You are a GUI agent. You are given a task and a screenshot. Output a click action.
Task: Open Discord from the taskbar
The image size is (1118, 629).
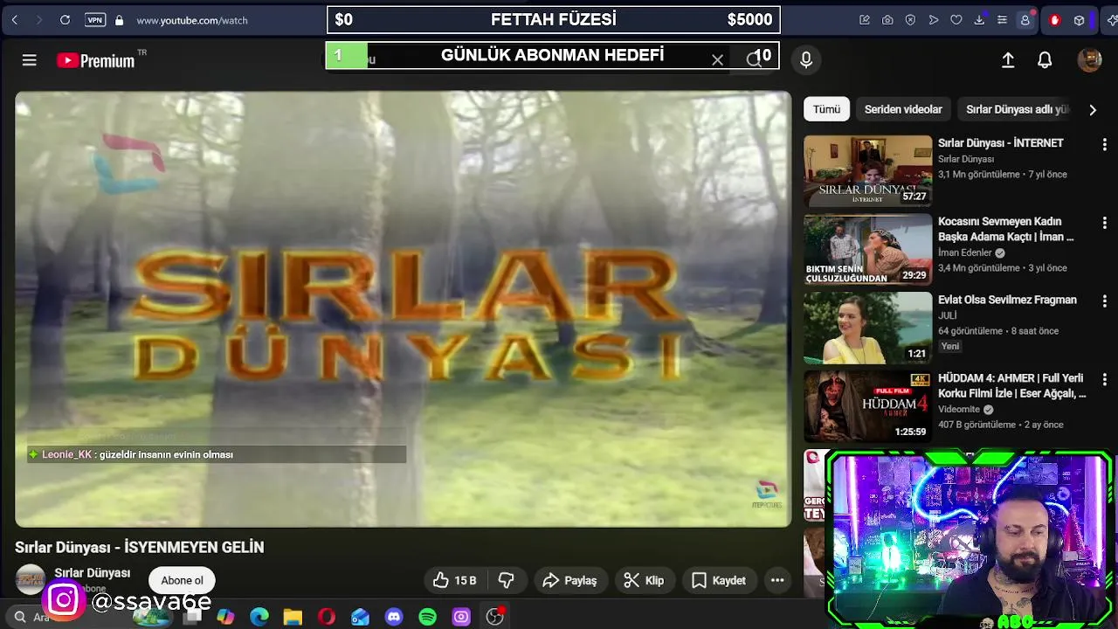tap(394, 617)
